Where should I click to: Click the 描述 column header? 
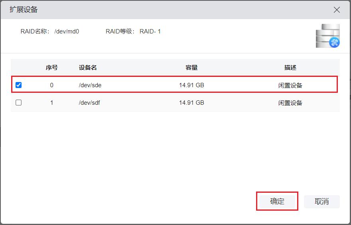point(290,68)
